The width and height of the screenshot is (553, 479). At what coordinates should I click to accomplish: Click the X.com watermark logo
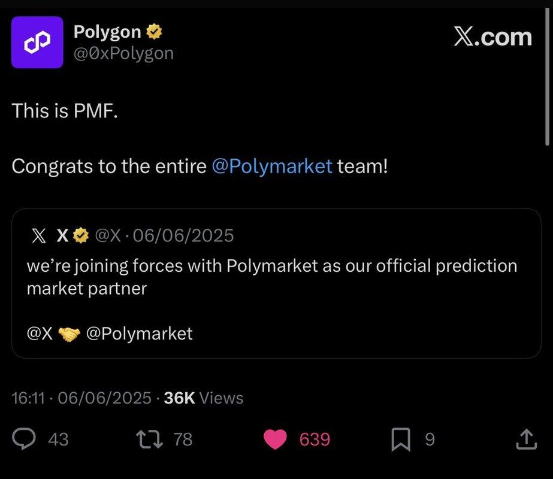[492, 37]
